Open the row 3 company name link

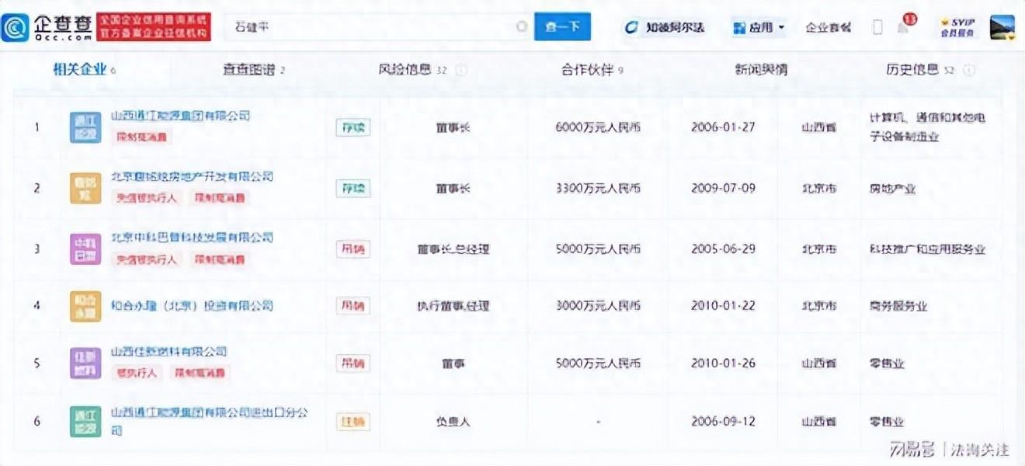click(192, 238)
